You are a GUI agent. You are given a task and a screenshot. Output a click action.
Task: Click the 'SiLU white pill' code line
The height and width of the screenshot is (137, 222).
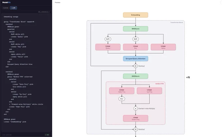pos(19,87)
